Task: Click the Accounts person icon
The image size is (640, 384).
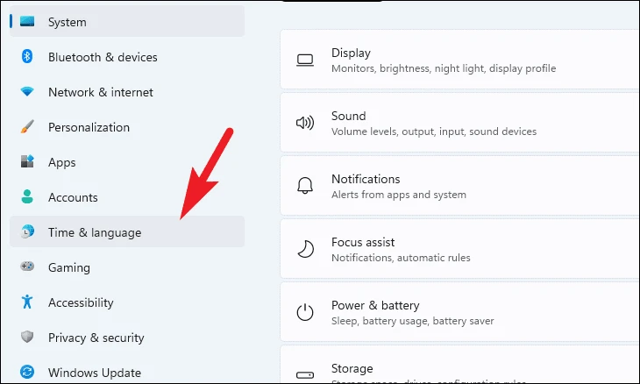Action: point(27,196)
